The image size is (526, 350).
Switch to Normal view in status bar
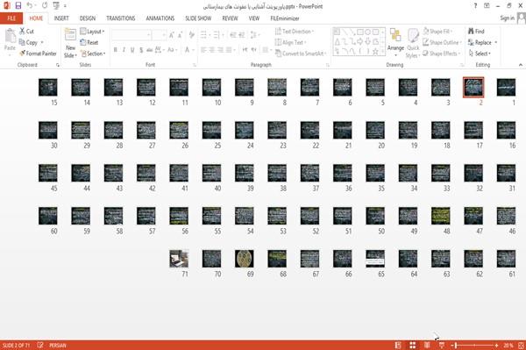point(398,346)
